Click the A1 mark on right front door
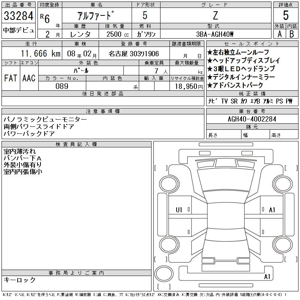The image size is (300, 300). click(272, 210)
